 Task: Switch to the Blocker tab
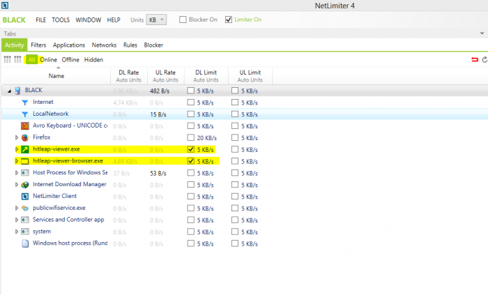pyautogui.click(x=153, y=45)
